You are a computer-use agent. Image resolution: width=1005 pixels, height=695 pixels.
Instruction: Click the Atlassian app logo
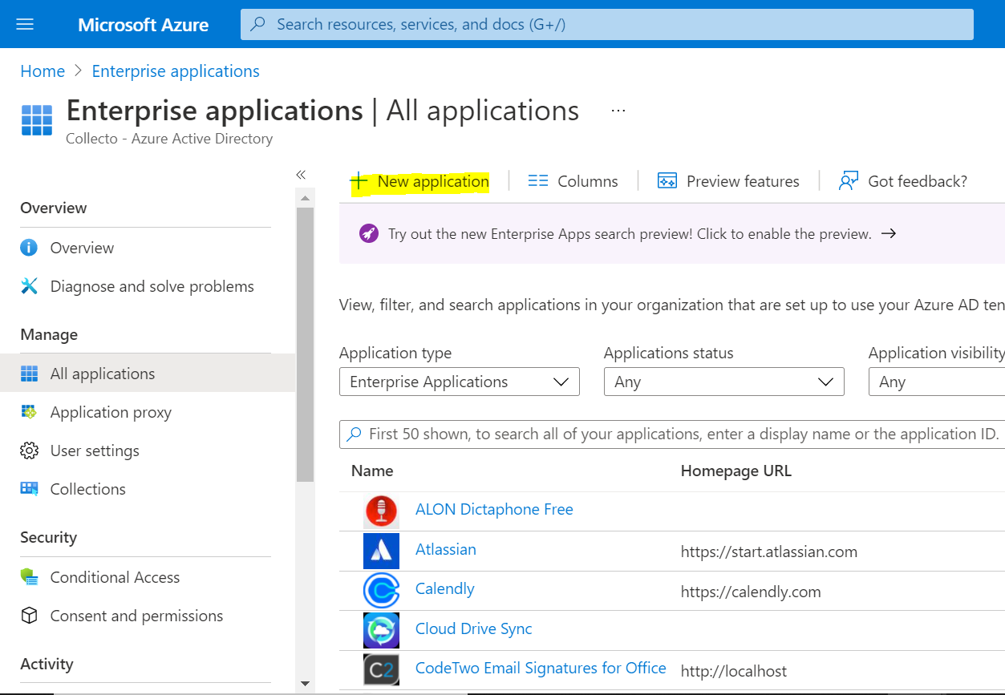pos(381,551)
